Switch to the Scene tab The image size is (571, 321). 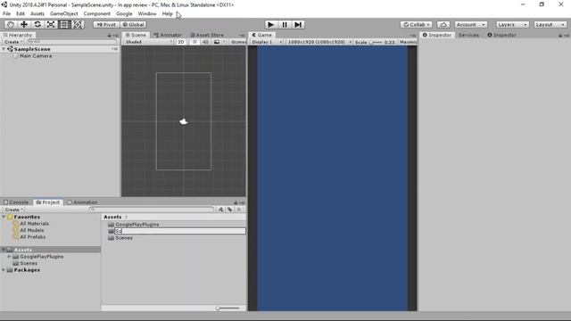(x=136, y=35)
